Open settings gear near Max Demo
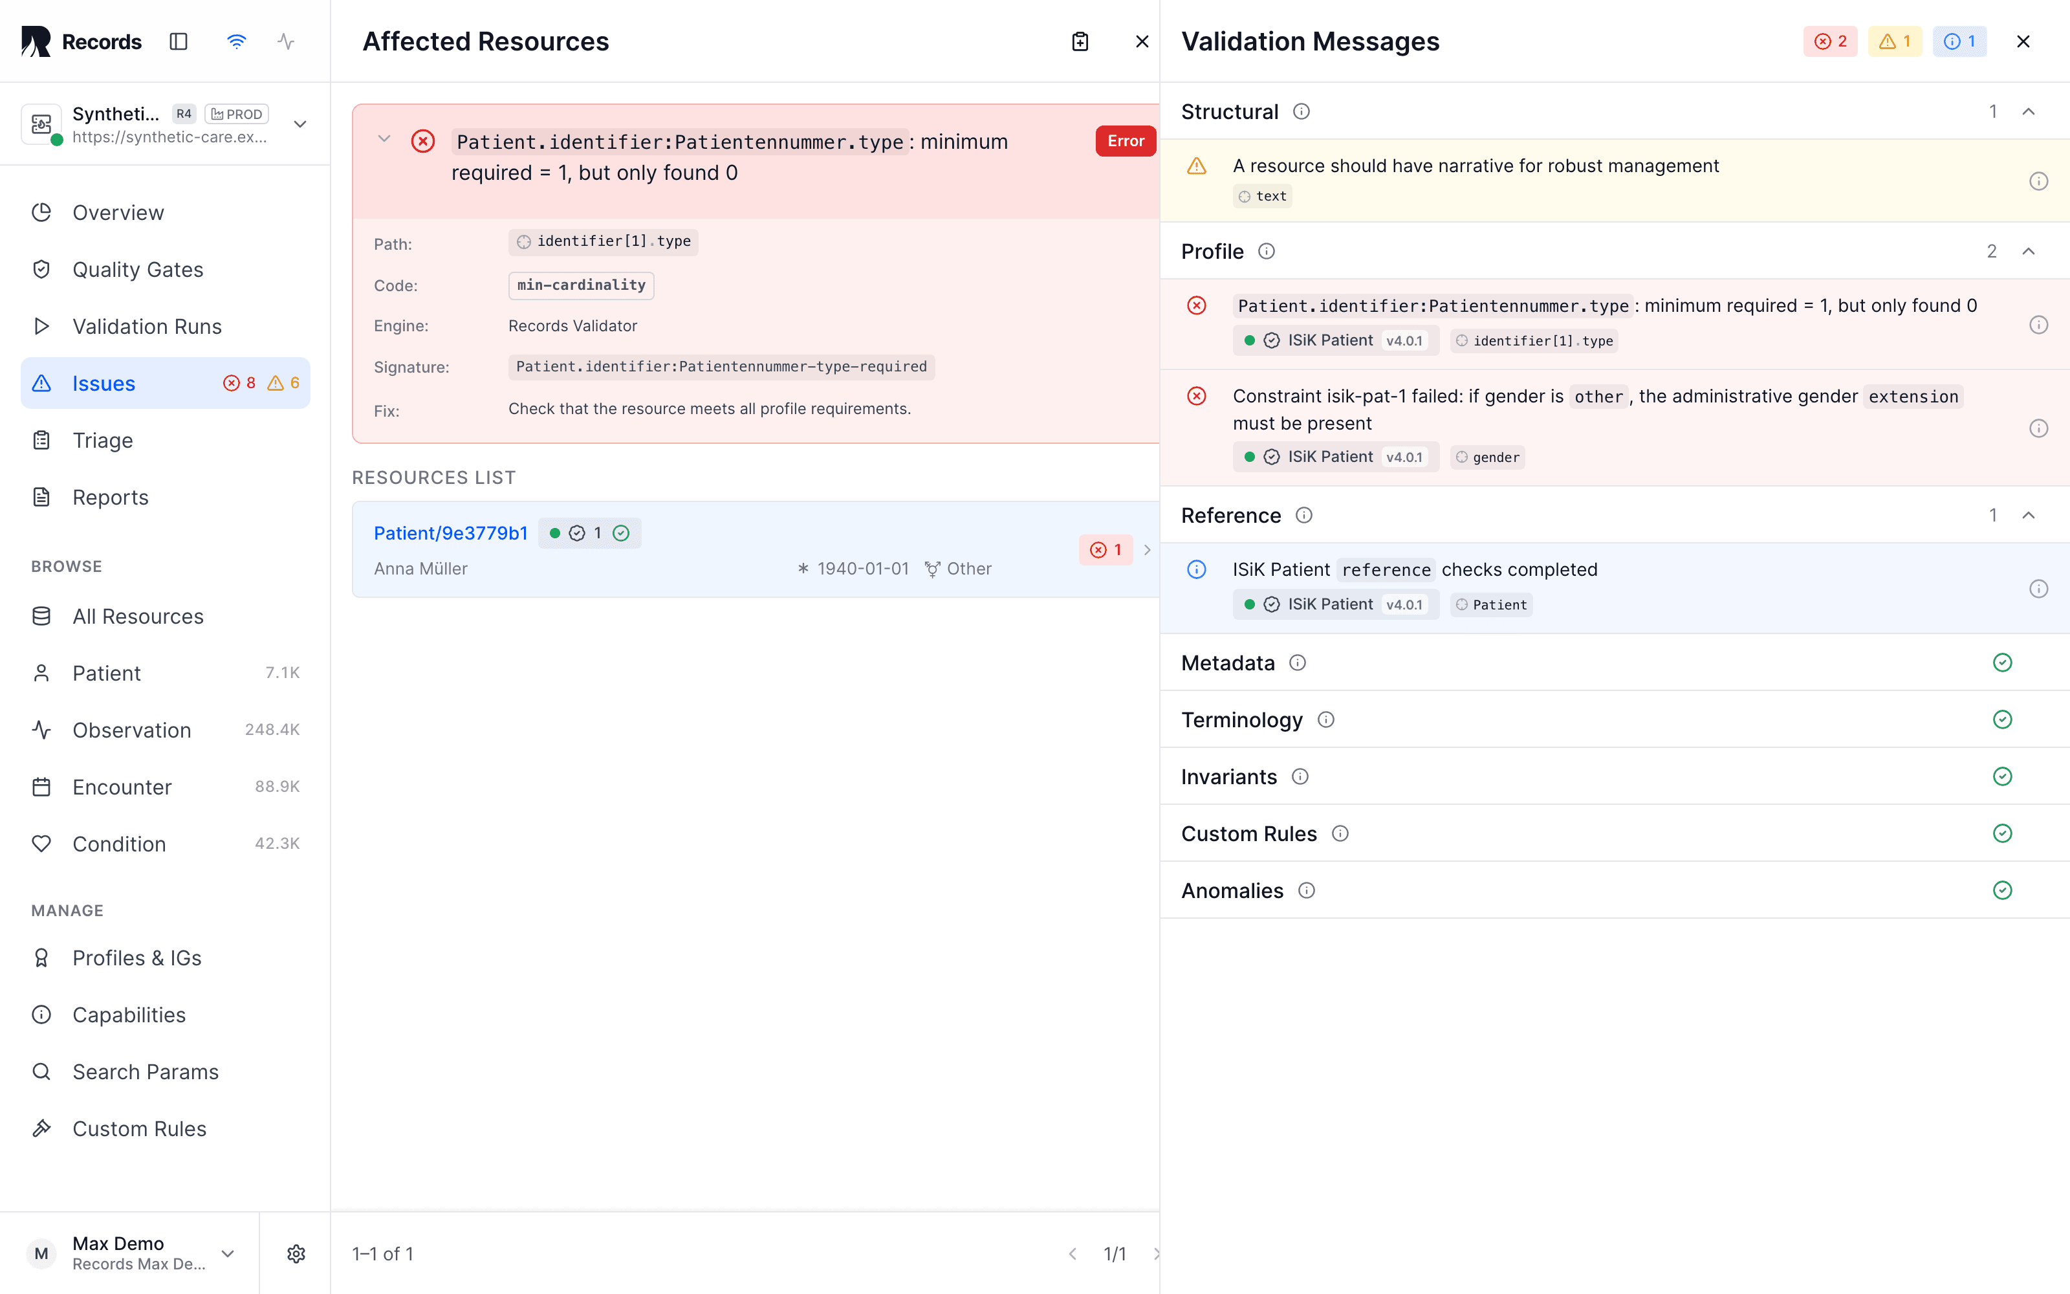 coord(296,1254)
